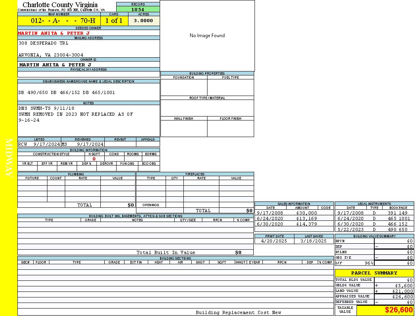This screenshot has width=415, height=316.
Task: Click the last saved date 3/18/2025
Action: 313,241
